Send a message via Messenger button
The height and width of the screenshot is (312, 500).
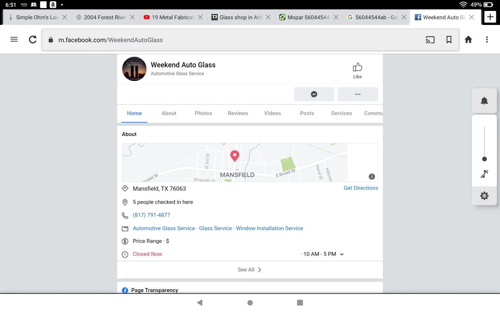(x=314, y=94)
